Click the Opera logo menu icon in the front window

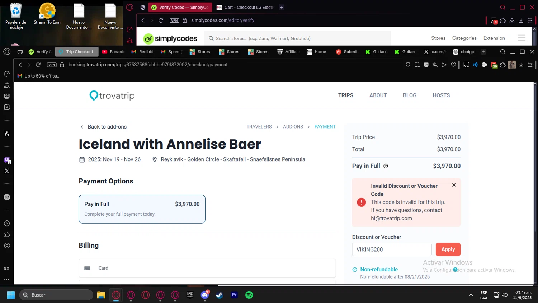[x=7, y=52]
